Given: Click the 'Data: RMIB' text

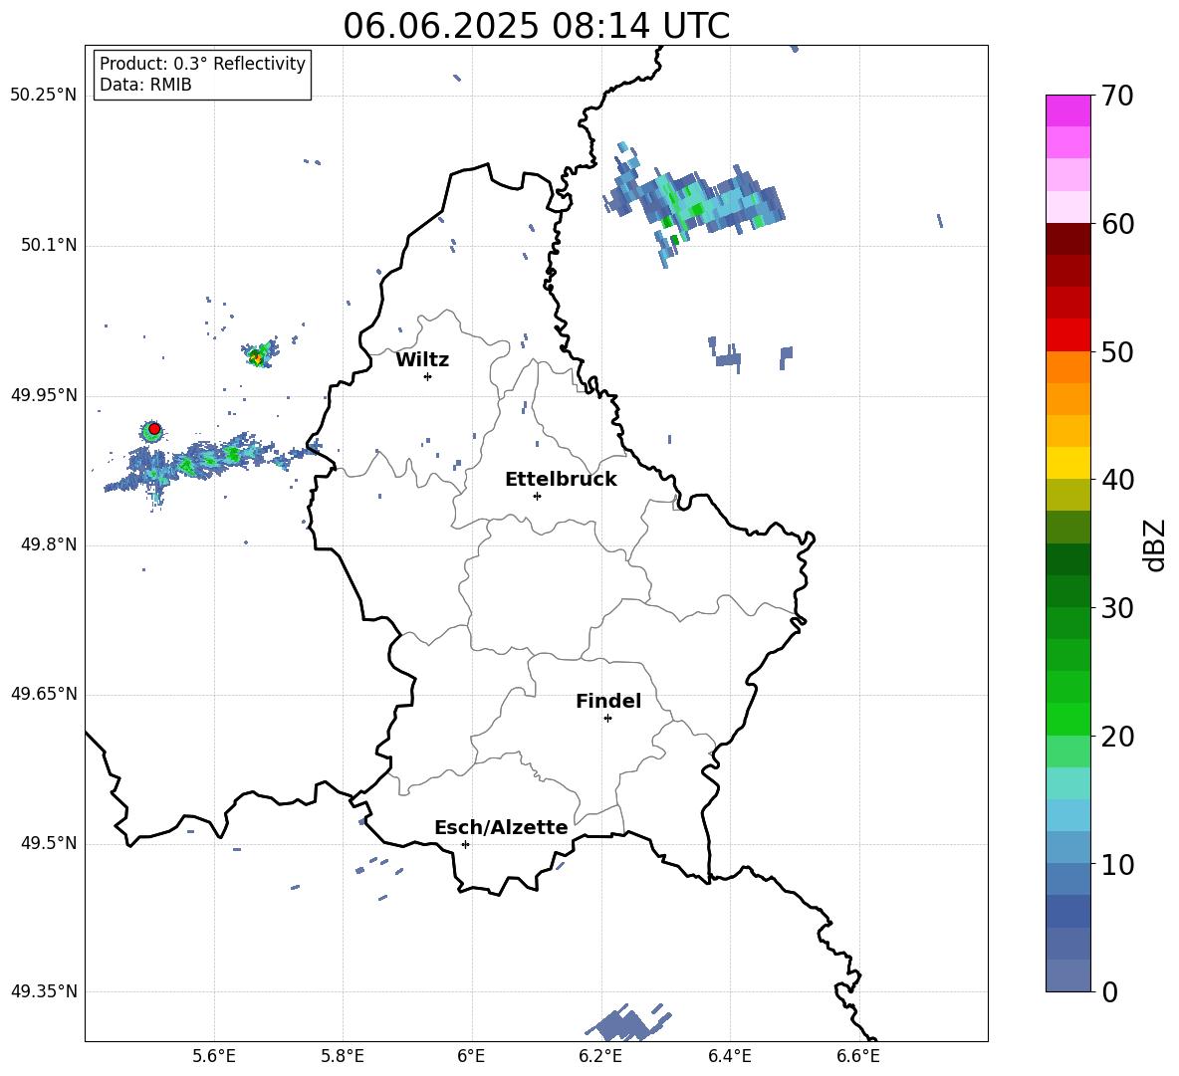Looking at the screenshot, I should pyautogui.click(x=145, y=85).
